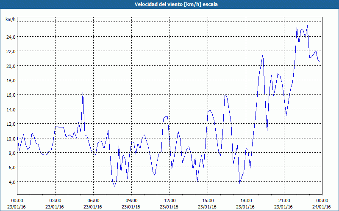
Task: Click the 6,0 y-axis value
Action: (12, 168)
